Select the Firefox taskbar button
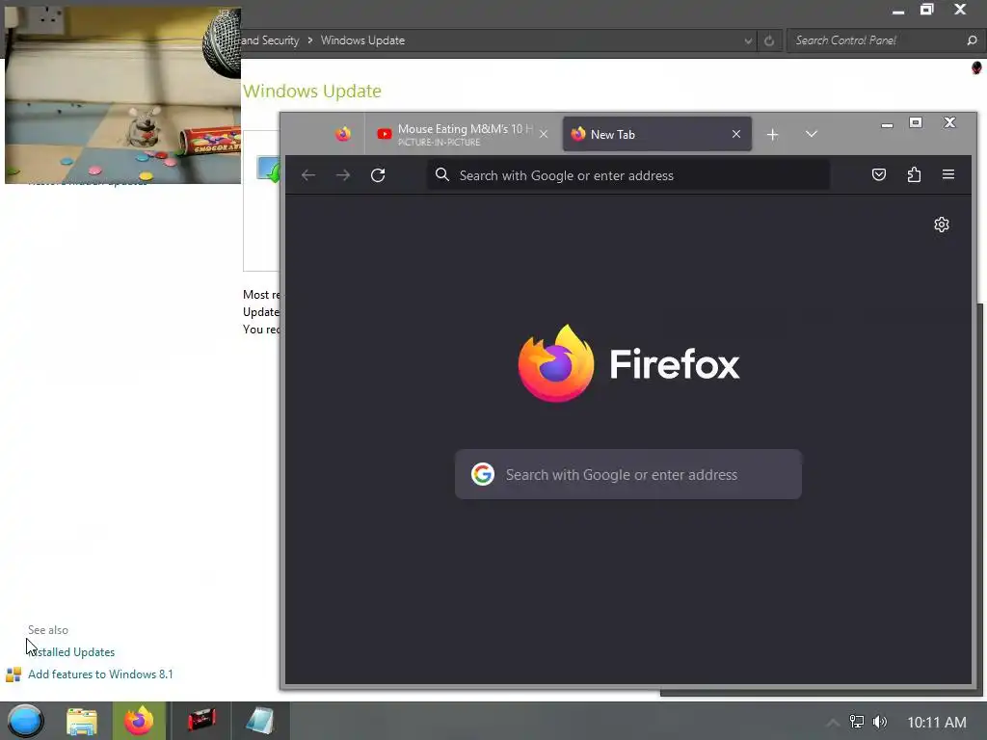The image size is (987, 740). (139, 721)
